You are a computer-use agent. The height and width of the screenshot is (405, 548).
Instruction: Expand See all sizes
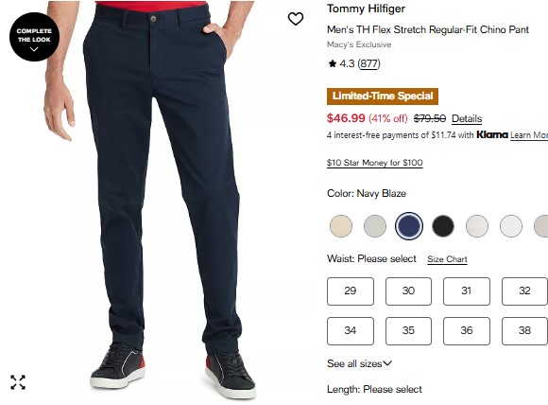pyautogui.click(x=359, y=363)
